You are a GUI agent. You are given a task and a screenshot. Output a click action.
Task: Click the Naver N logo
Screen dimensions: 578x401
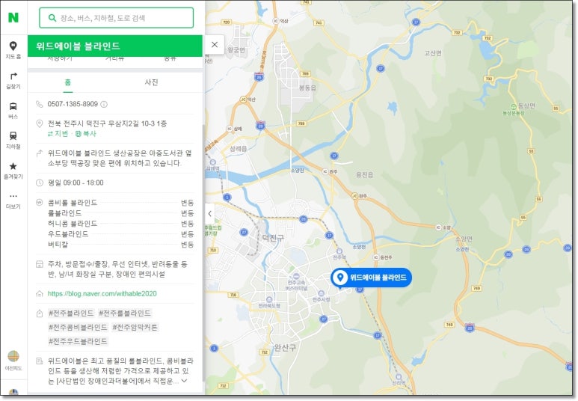click(x=13, y=17)
